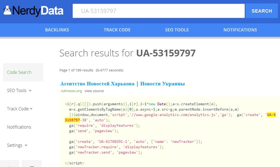Click the 'Page 1 of 189 results' text
The height and width of the screenshot is (167, 280).
pos(76,70)
